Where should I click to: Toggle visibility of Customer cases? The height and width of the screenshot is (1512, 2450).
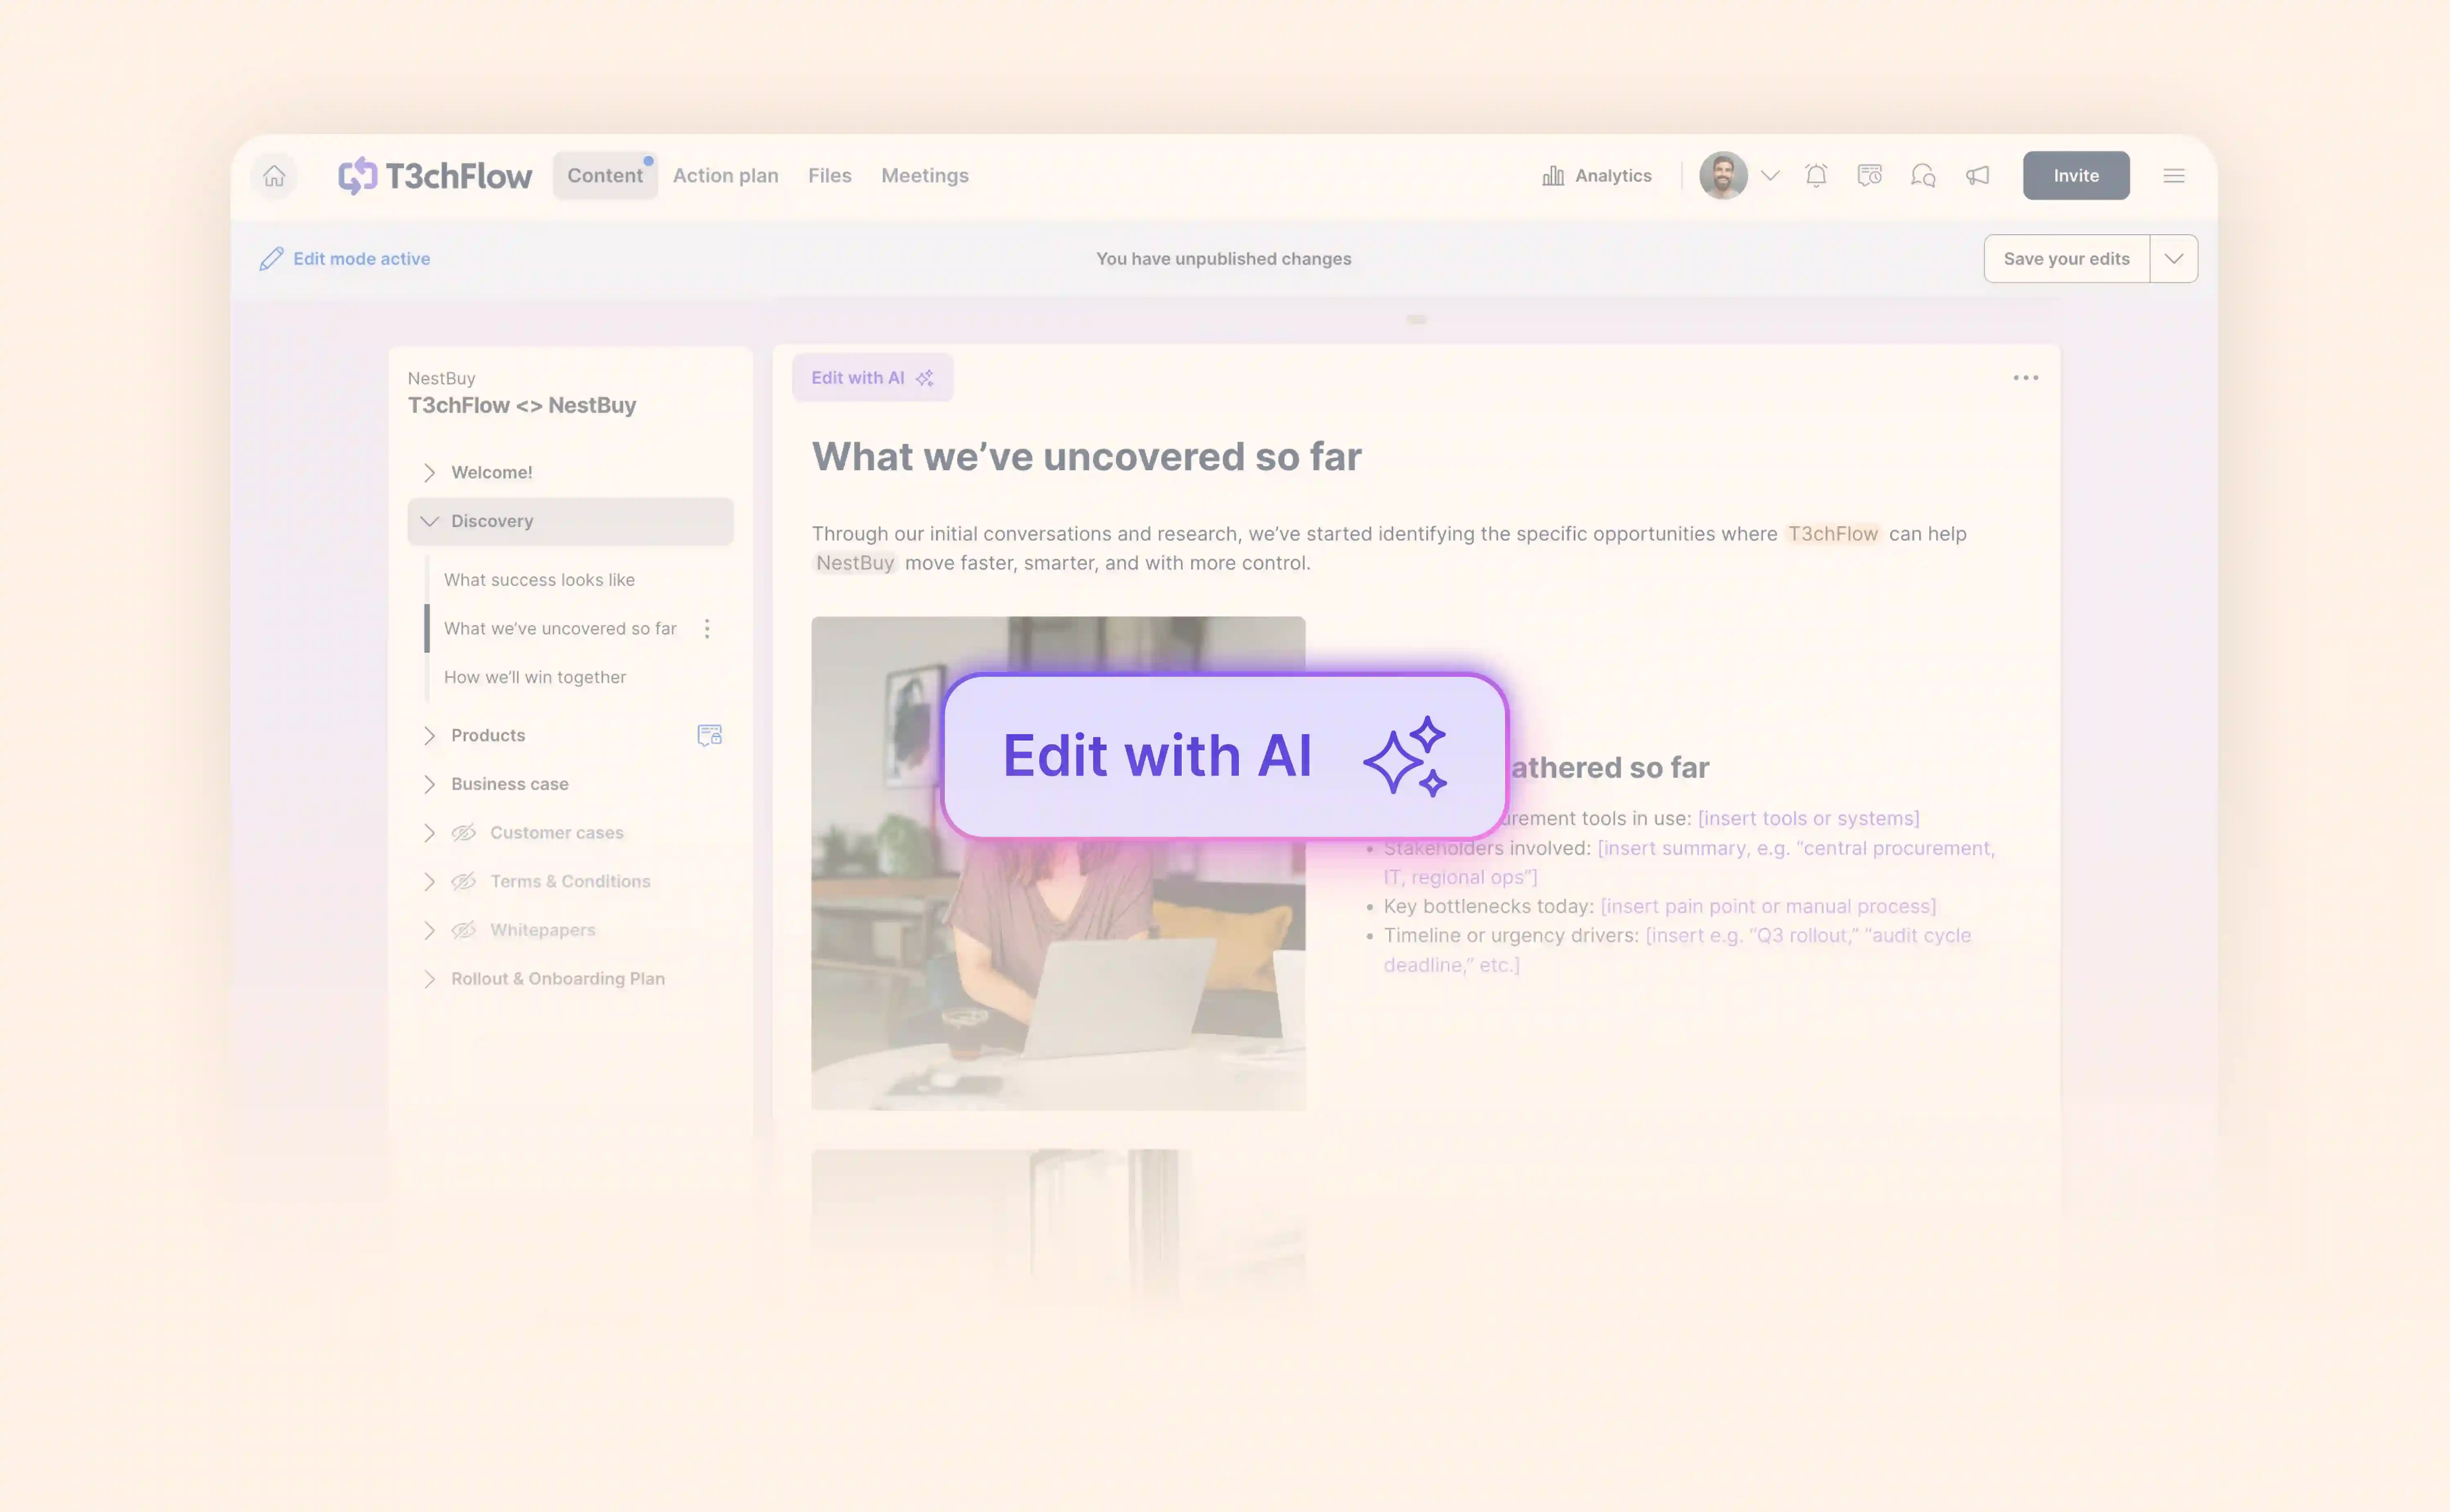(x=463, y=833)
